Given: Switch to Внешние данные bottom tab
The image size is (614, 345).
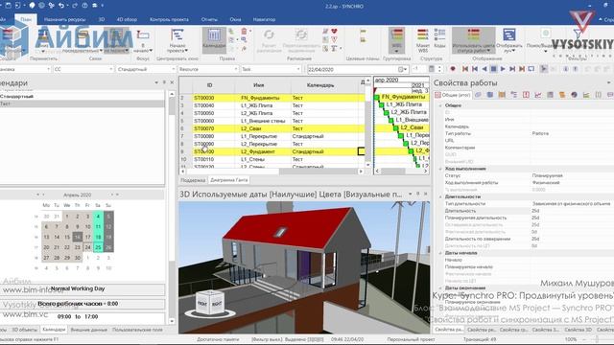Looking at the screenshot, I should coord(89,330).
